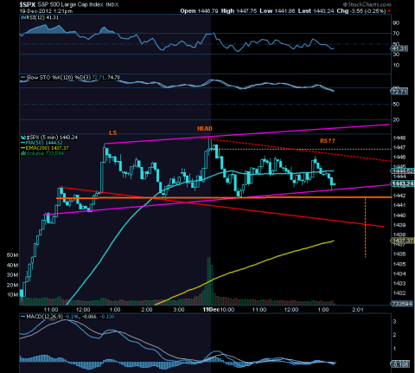Click the orange HEAD annotation label

tap(205, 129)
